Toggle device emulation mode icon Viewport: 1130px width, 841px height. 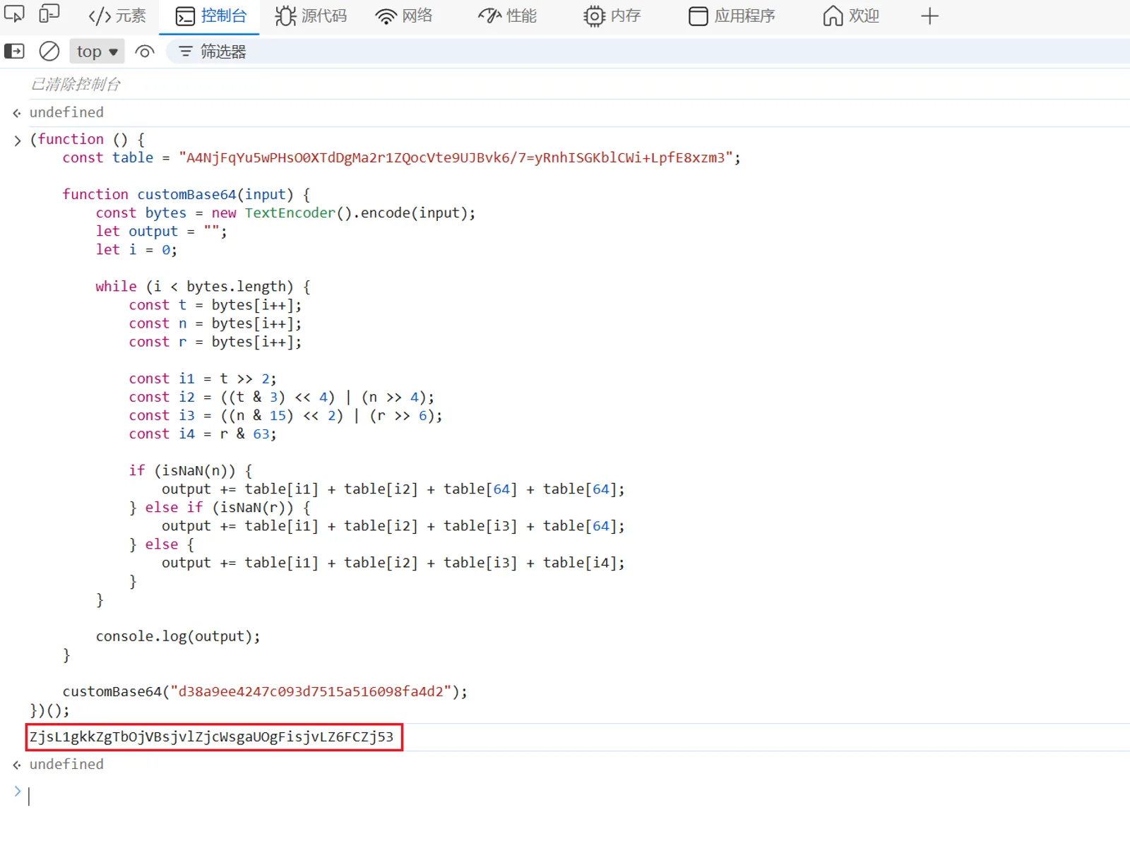[49, 15]
